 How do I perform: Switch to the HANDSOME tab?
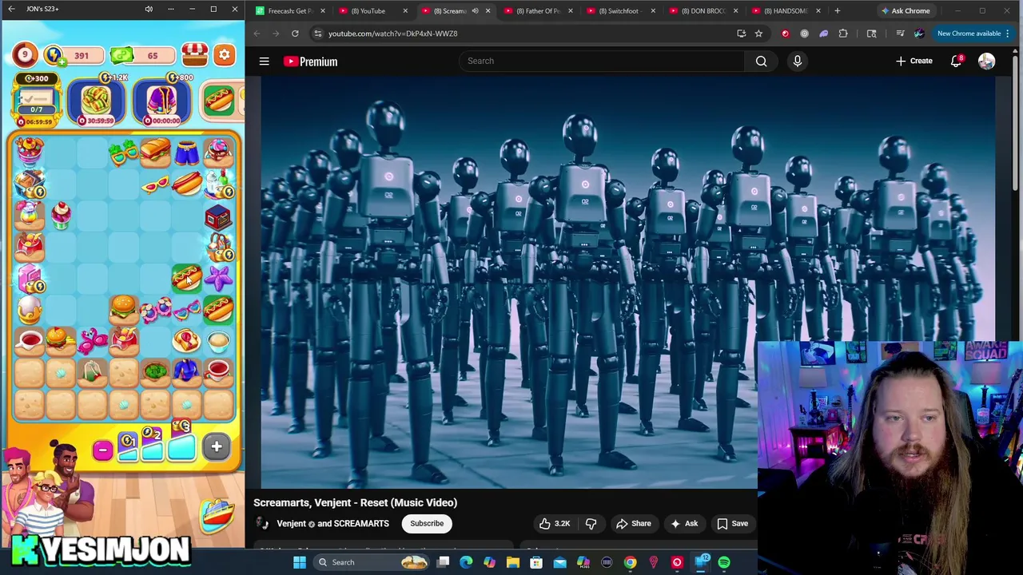(x=786, y=10)
